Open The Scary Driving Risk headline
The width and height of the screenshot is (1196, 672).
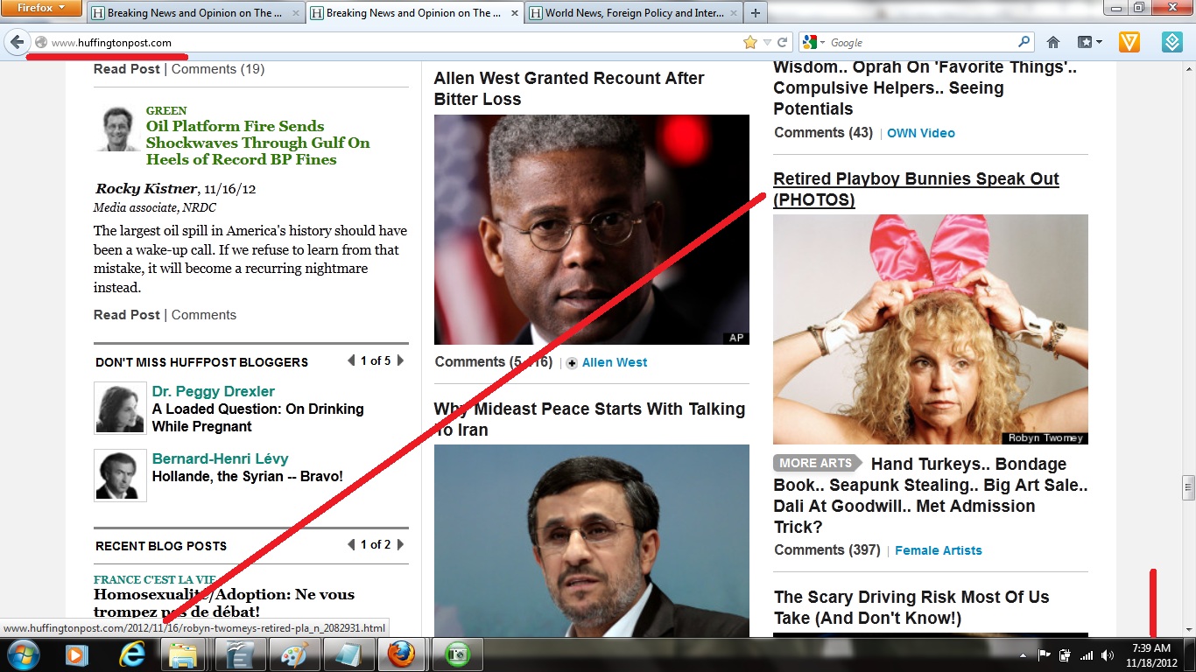point(911,607)
